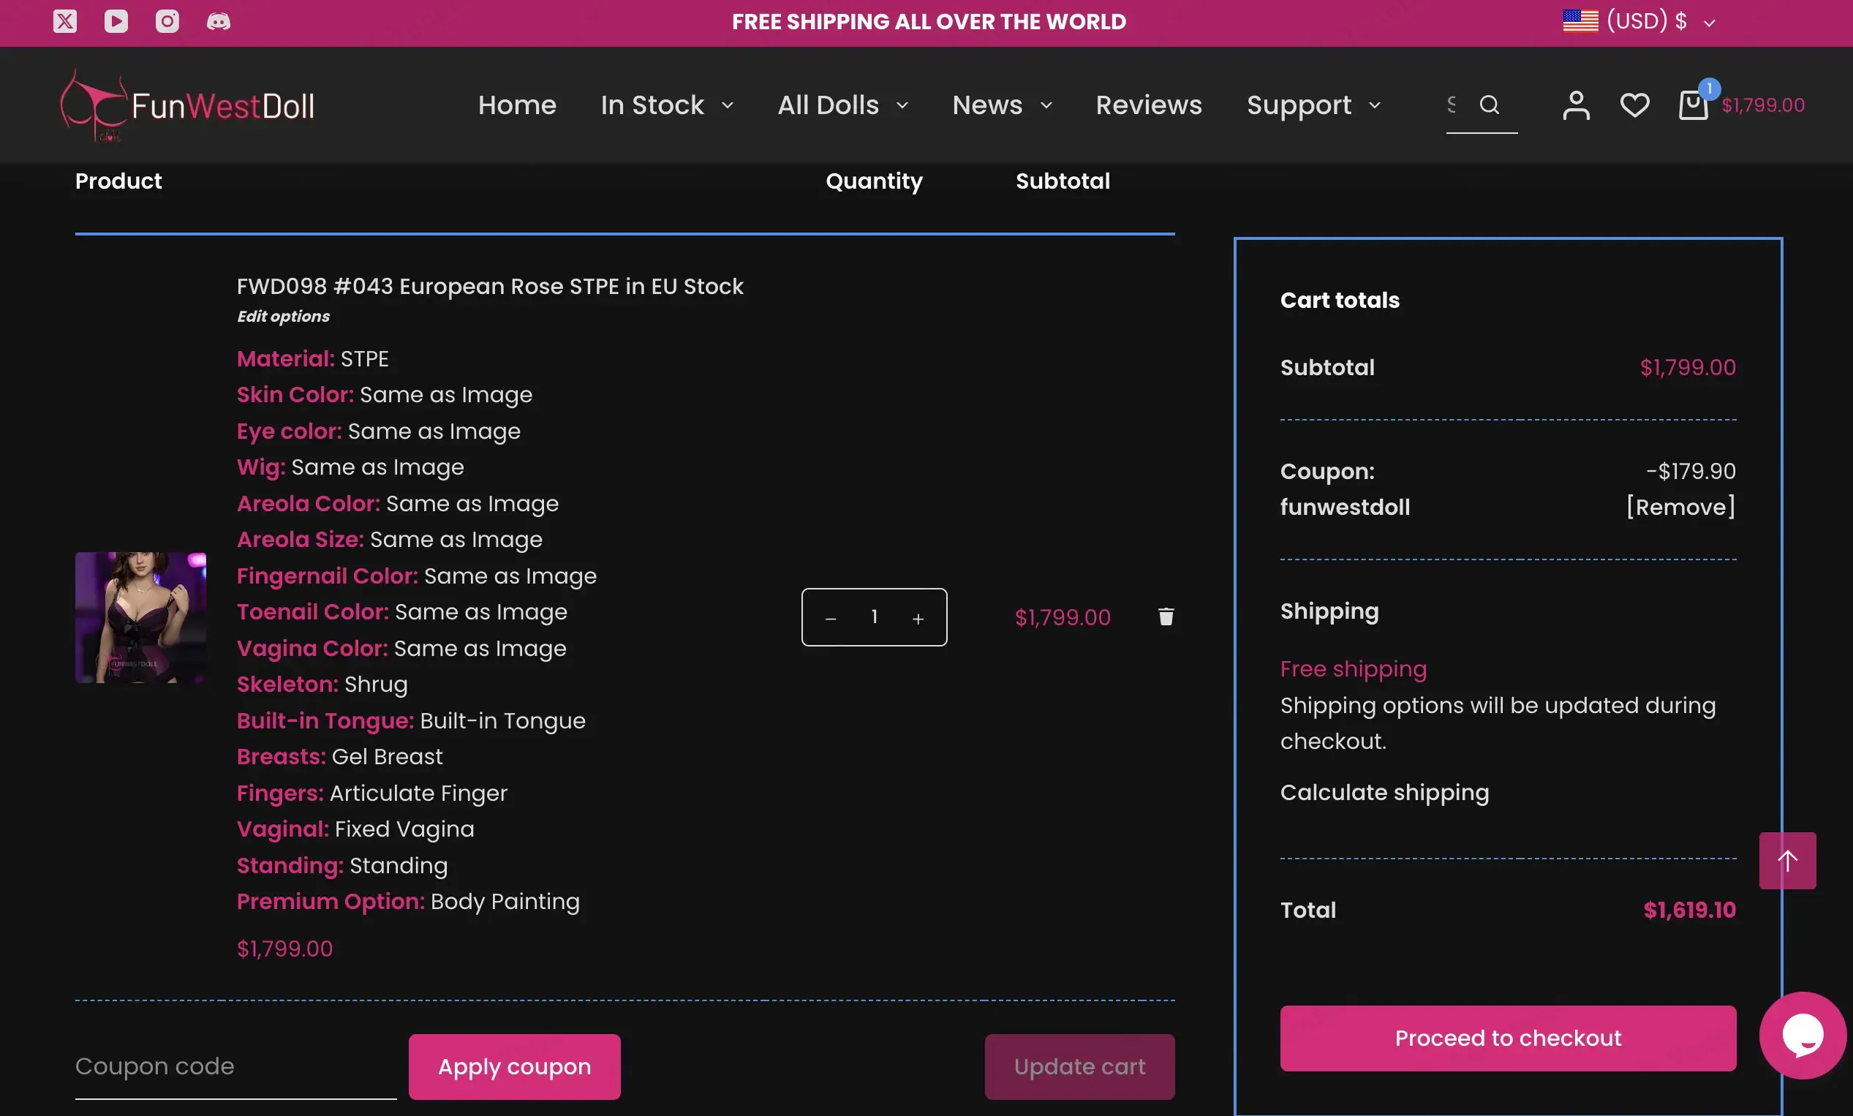Expand the News menu chevron
1853x1116 pixels.
[x=1046, y=105]
